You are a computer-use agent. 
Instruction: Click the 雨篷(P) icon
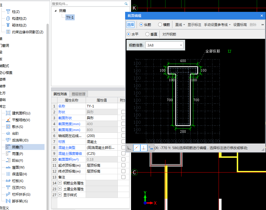click(8, 154)
